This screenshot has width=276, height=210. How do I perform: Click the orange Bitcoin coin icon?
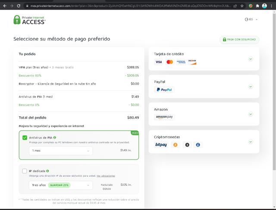click(176, 145)
